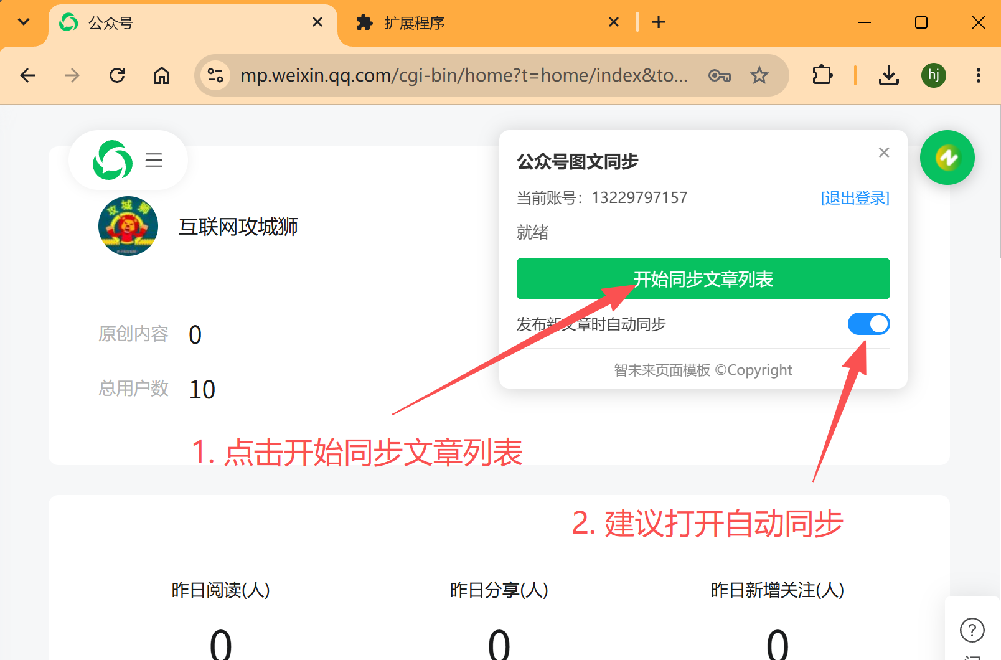
Task: Click the 原创内容 label
Action: click(134, 334)
